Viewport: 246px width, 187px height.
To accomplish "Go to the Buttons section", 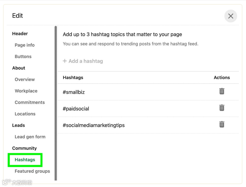I will click(x=23, y=56).
